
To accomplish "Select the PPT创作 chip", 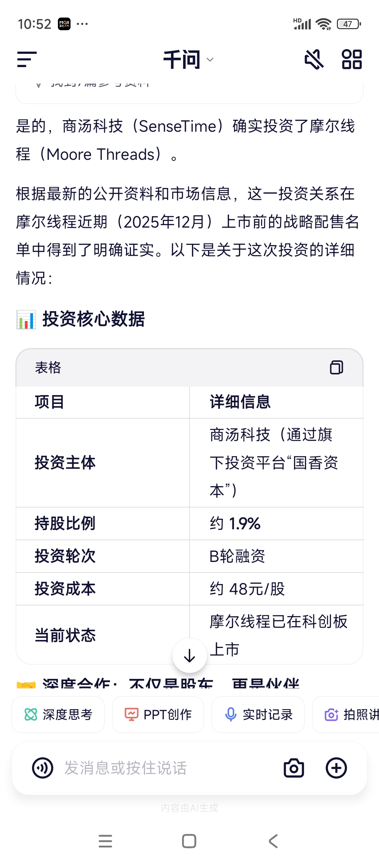I will click(x=158, y=714).
